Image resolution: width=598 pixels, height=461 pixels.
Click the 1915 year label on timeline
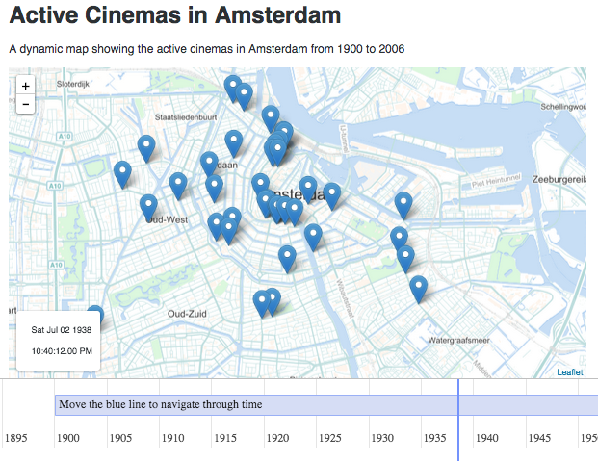(x=225, y=437)
